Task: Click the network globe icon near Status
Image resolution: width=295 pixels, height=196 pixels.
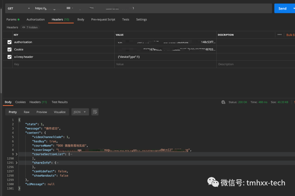Action: pos(223,102)
